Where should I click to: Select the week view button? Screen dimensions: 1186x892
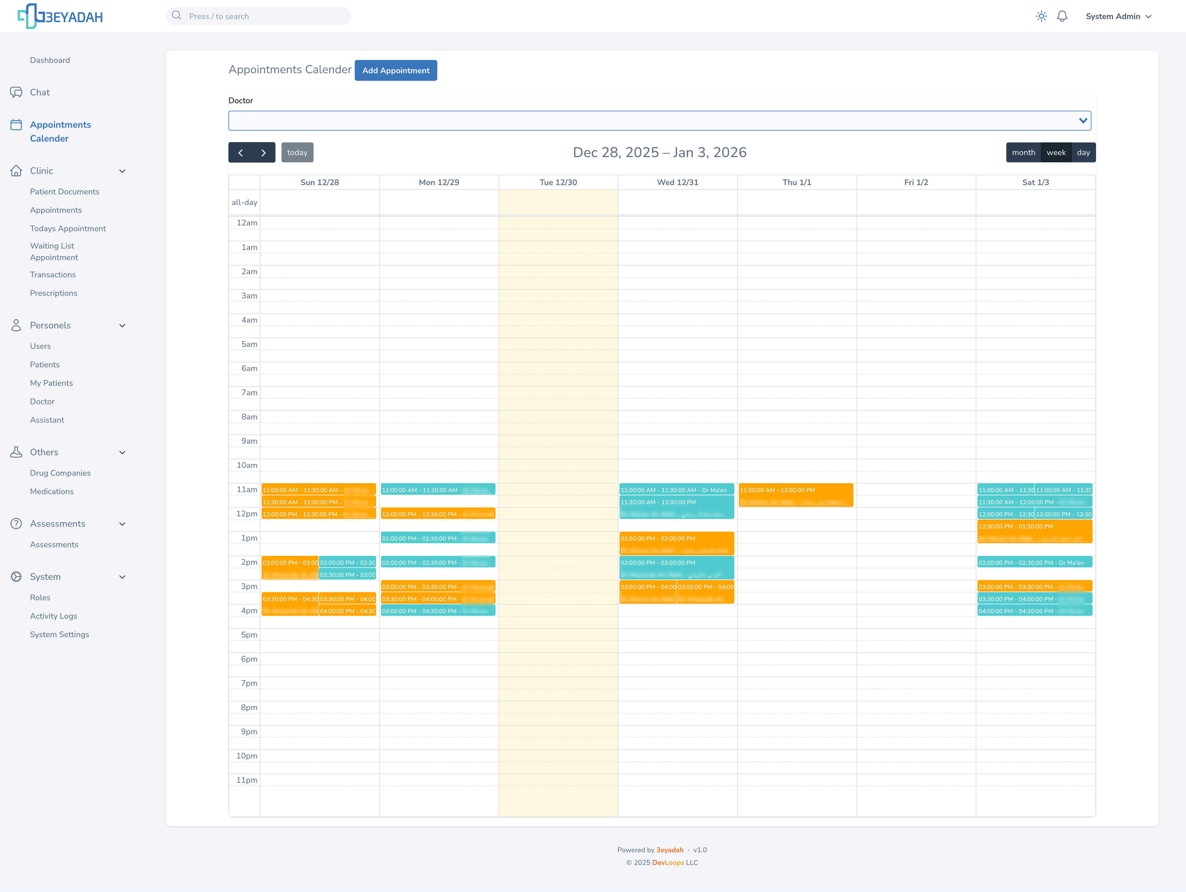1056,153
